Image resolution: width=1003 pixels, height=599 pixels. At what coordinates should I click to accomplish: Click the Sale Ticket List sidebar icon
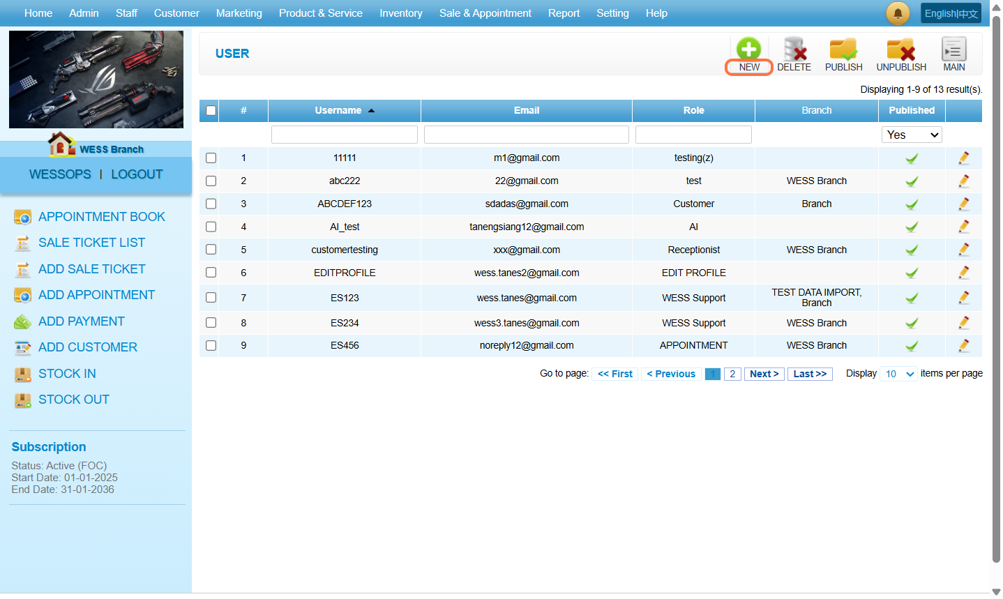(22, 243)
